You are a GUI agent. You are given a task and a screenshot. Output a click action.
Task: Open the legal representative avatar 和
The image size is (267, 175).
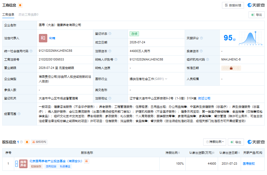(43, 38)
